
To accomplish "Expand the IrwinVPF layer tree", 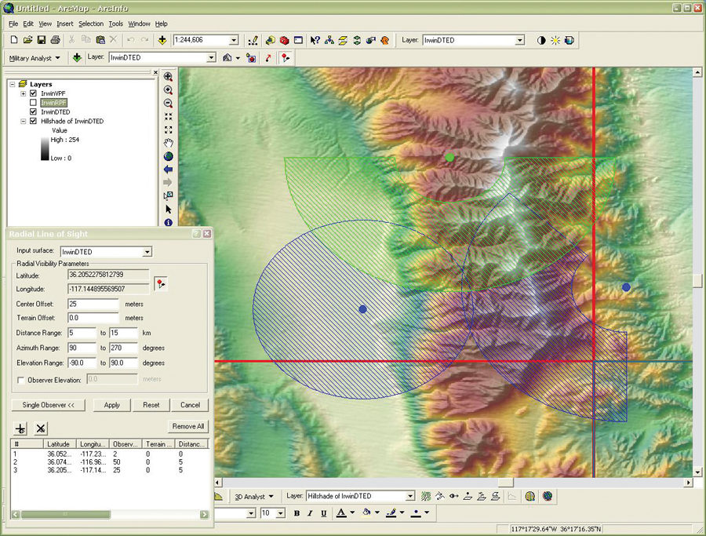I will [x=24, y=93].
